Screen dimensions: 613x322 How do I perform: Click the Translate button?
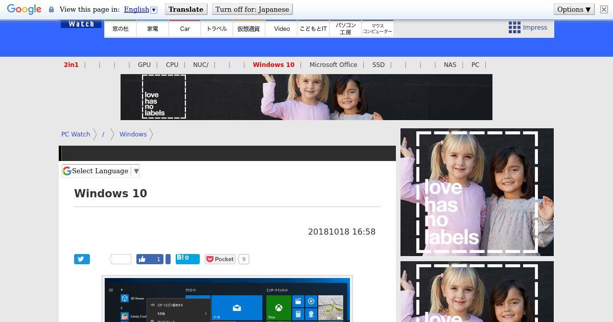click(x=186, y=9)
